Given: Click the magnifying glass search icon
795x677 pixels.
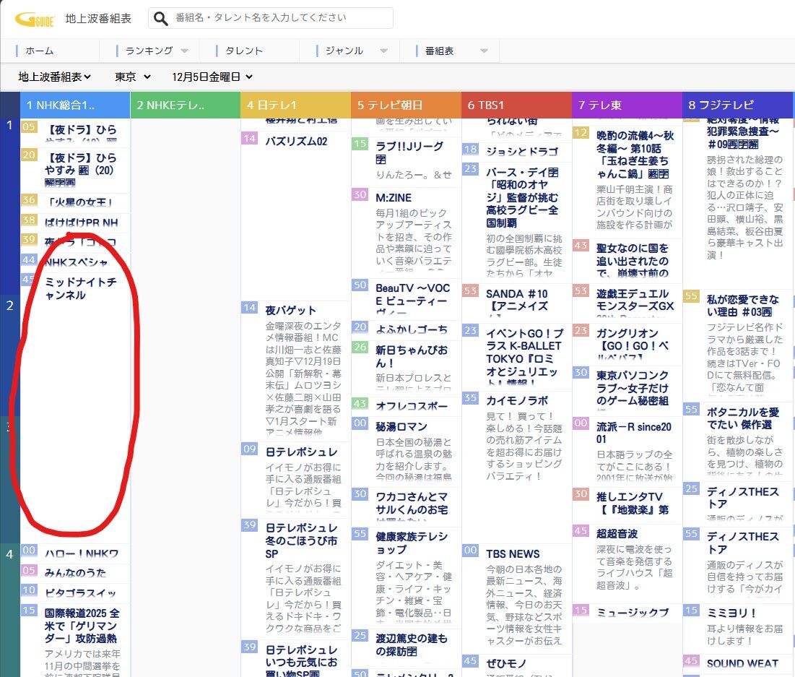Looking at the screenshot, I should click(x=161, y=19).
